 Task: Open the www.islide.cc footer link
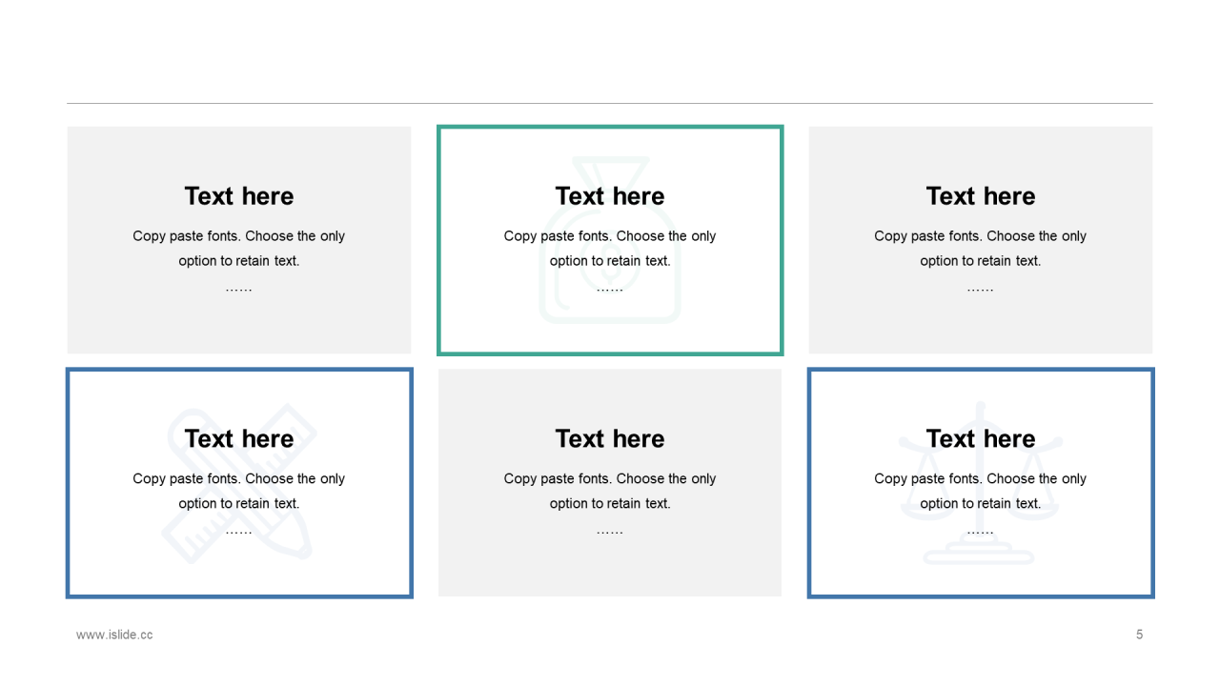(114, 635)
